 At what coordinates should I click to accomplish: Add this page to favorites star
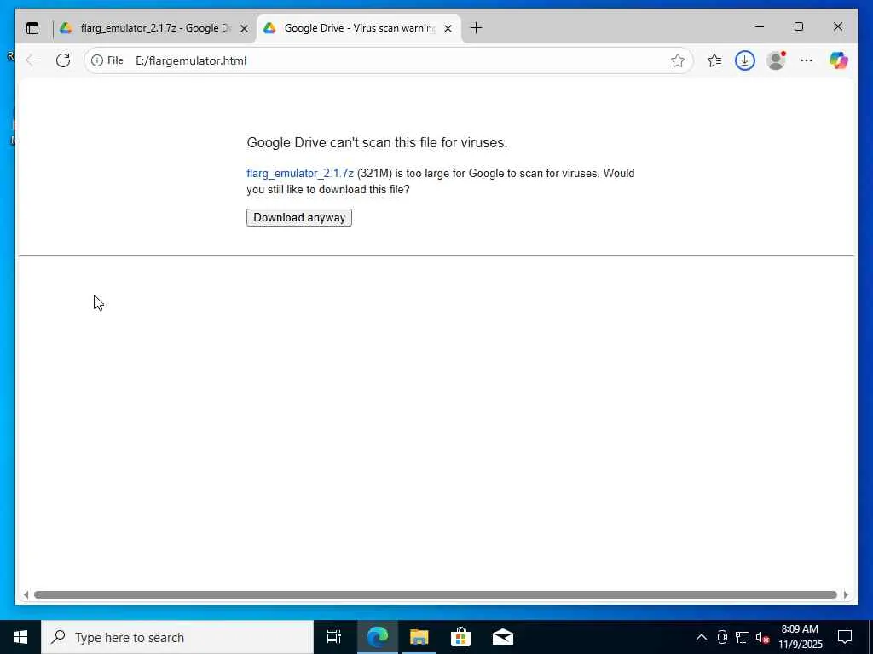(678, 60)
